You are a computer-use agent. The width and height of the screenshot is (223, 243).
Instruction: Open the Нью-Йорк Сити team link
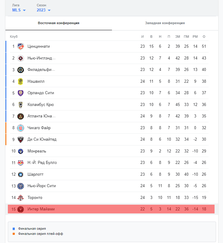tap(41, 186)
